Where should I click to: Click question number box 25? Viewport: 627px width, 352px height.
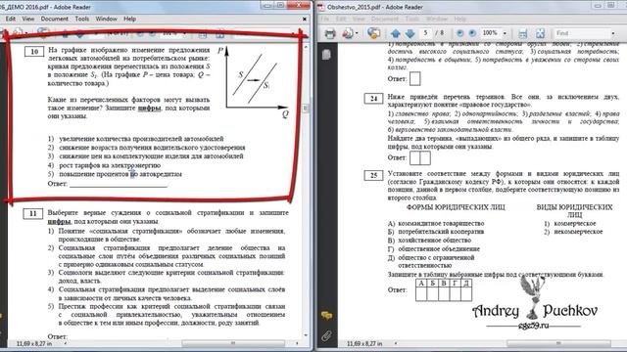(x=373, y=175)
